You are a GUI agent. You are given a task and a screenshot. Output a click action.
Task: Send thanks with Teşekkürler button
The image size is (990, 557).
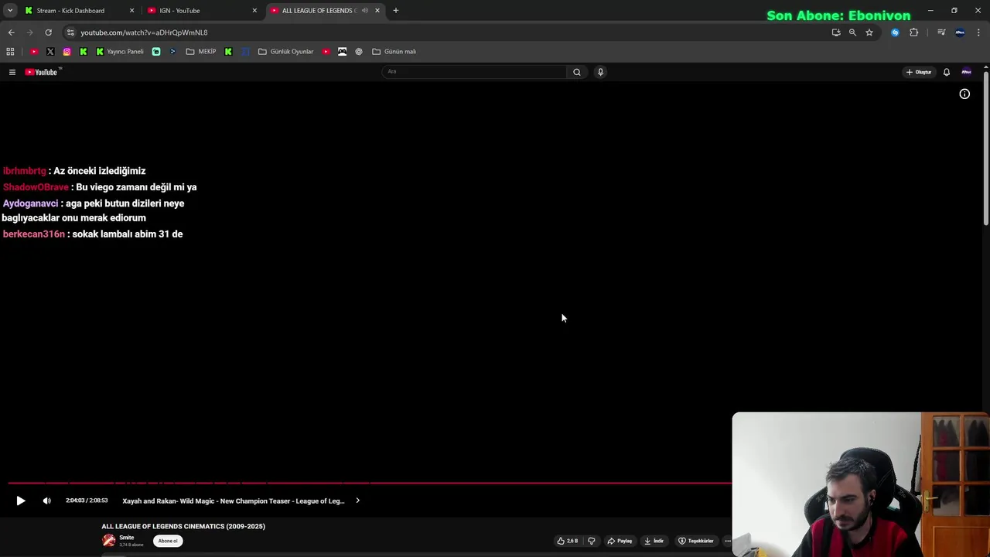(696, 541)
